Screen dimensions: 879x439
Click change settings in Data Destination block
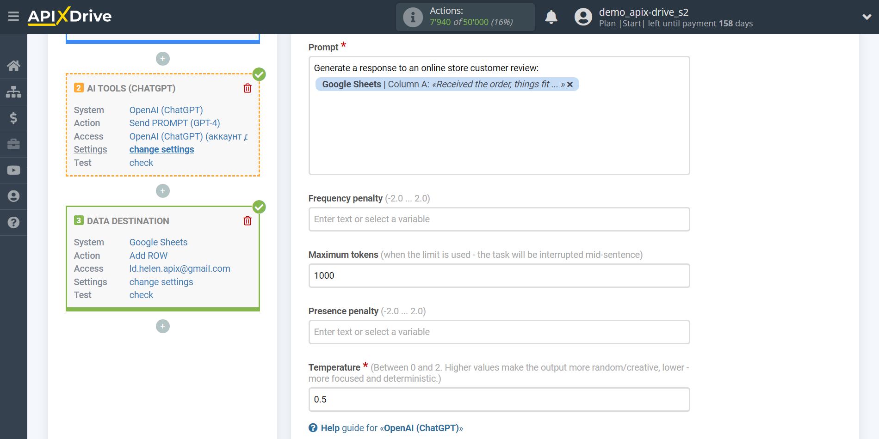pos(161,282)
